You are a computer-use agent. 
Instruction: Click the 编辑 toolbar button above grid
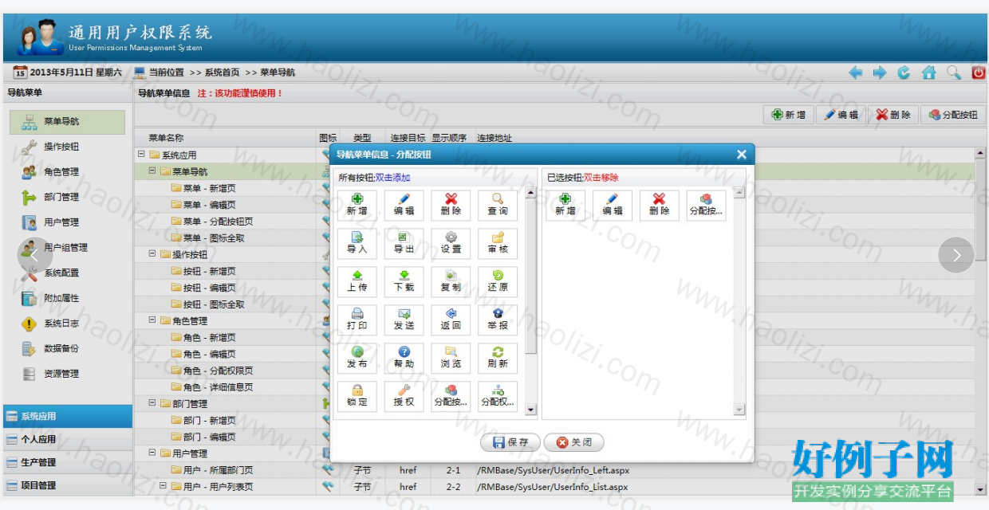[841, 115]
